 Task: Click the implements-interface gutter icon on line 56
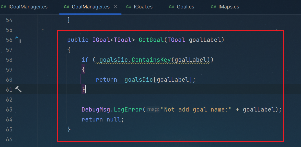point(18,40)
